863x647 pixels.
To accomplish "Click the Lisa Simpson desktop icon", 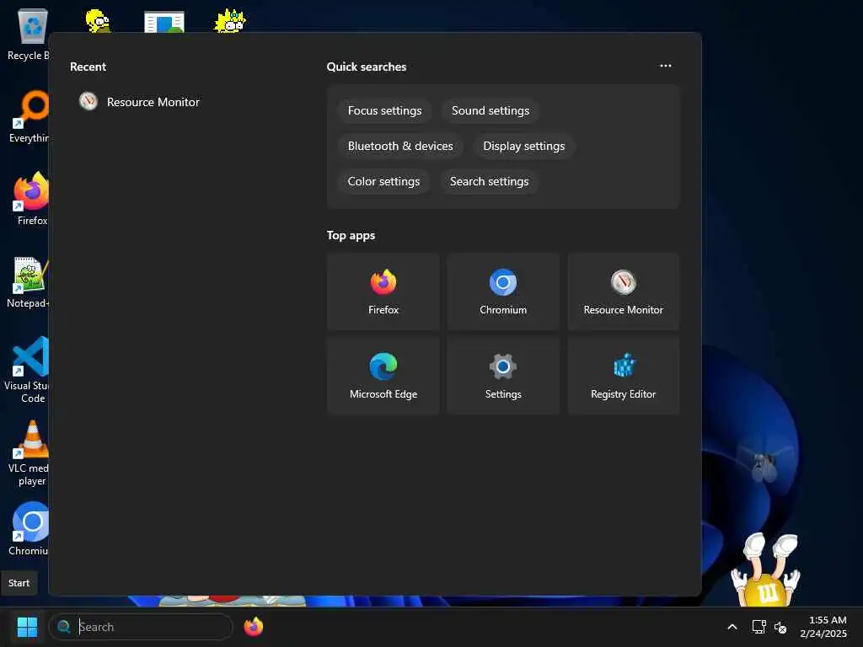I will 230,21.
